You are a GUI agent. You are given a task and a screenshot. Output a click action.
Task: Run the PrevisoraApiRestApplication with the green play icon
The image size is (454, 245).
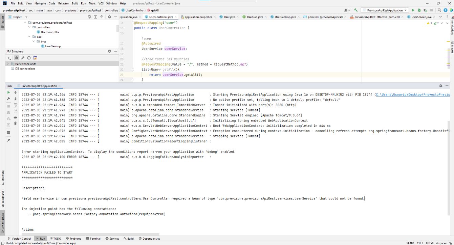point(413,10)
